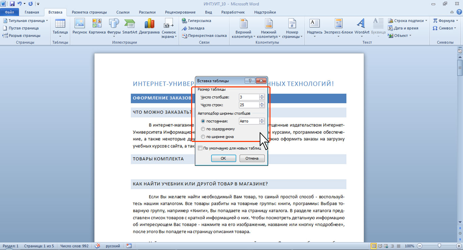Viewport: 463px width, 250px height.
Task: Expand the Экспресс-блоки quick parts menu
Action: (338, 28)
